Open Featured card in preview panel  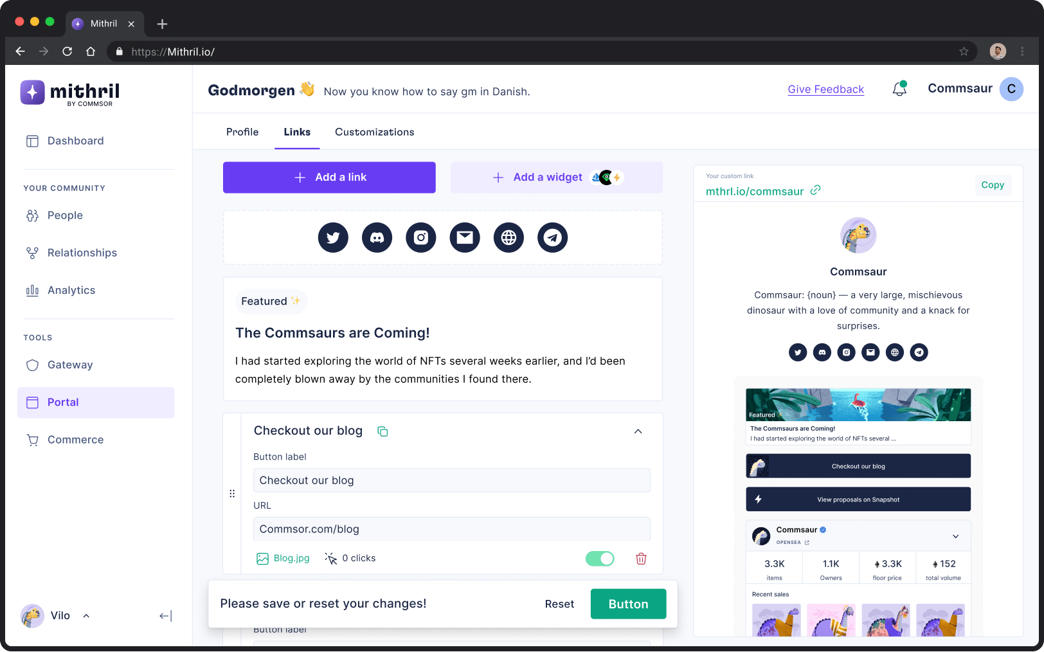click(858, 417)
